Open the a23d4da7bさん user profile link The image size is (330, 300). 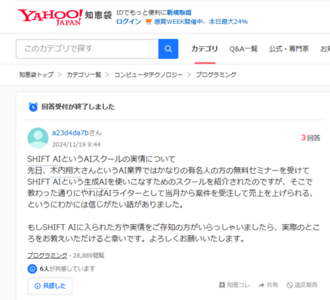[x=77, y=133]
